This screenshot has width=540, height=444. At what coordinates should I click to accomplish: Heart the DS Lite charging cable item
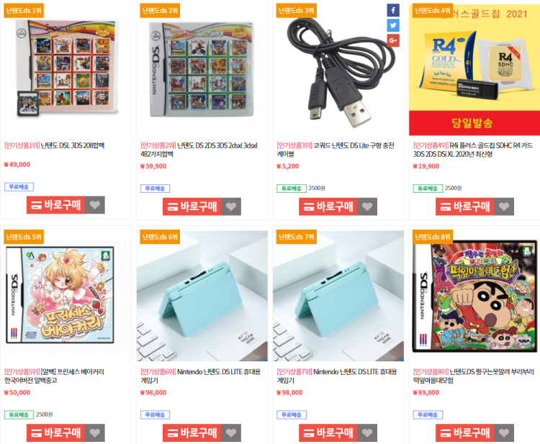click(x=367, y=207)
